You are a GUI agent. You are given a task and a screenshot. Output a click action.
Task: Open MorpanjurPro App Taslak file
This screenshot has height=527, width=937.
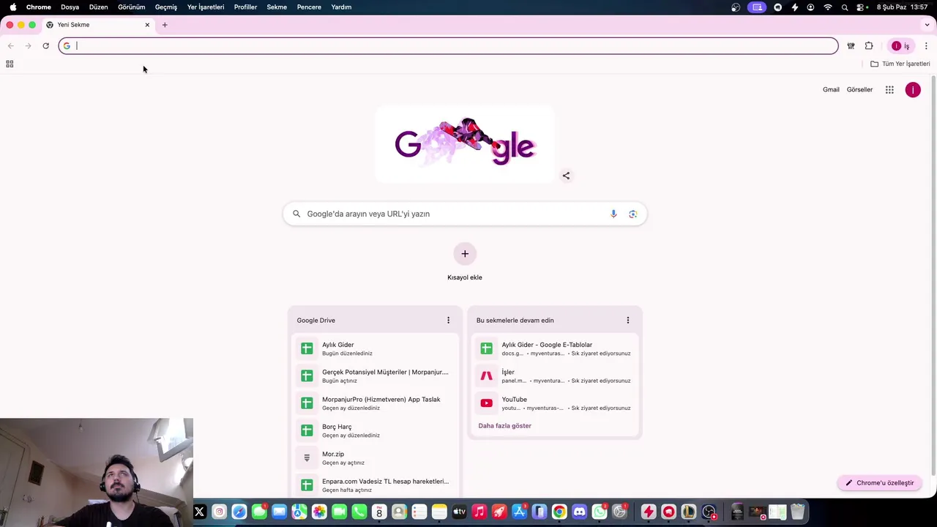pos(375,403)
